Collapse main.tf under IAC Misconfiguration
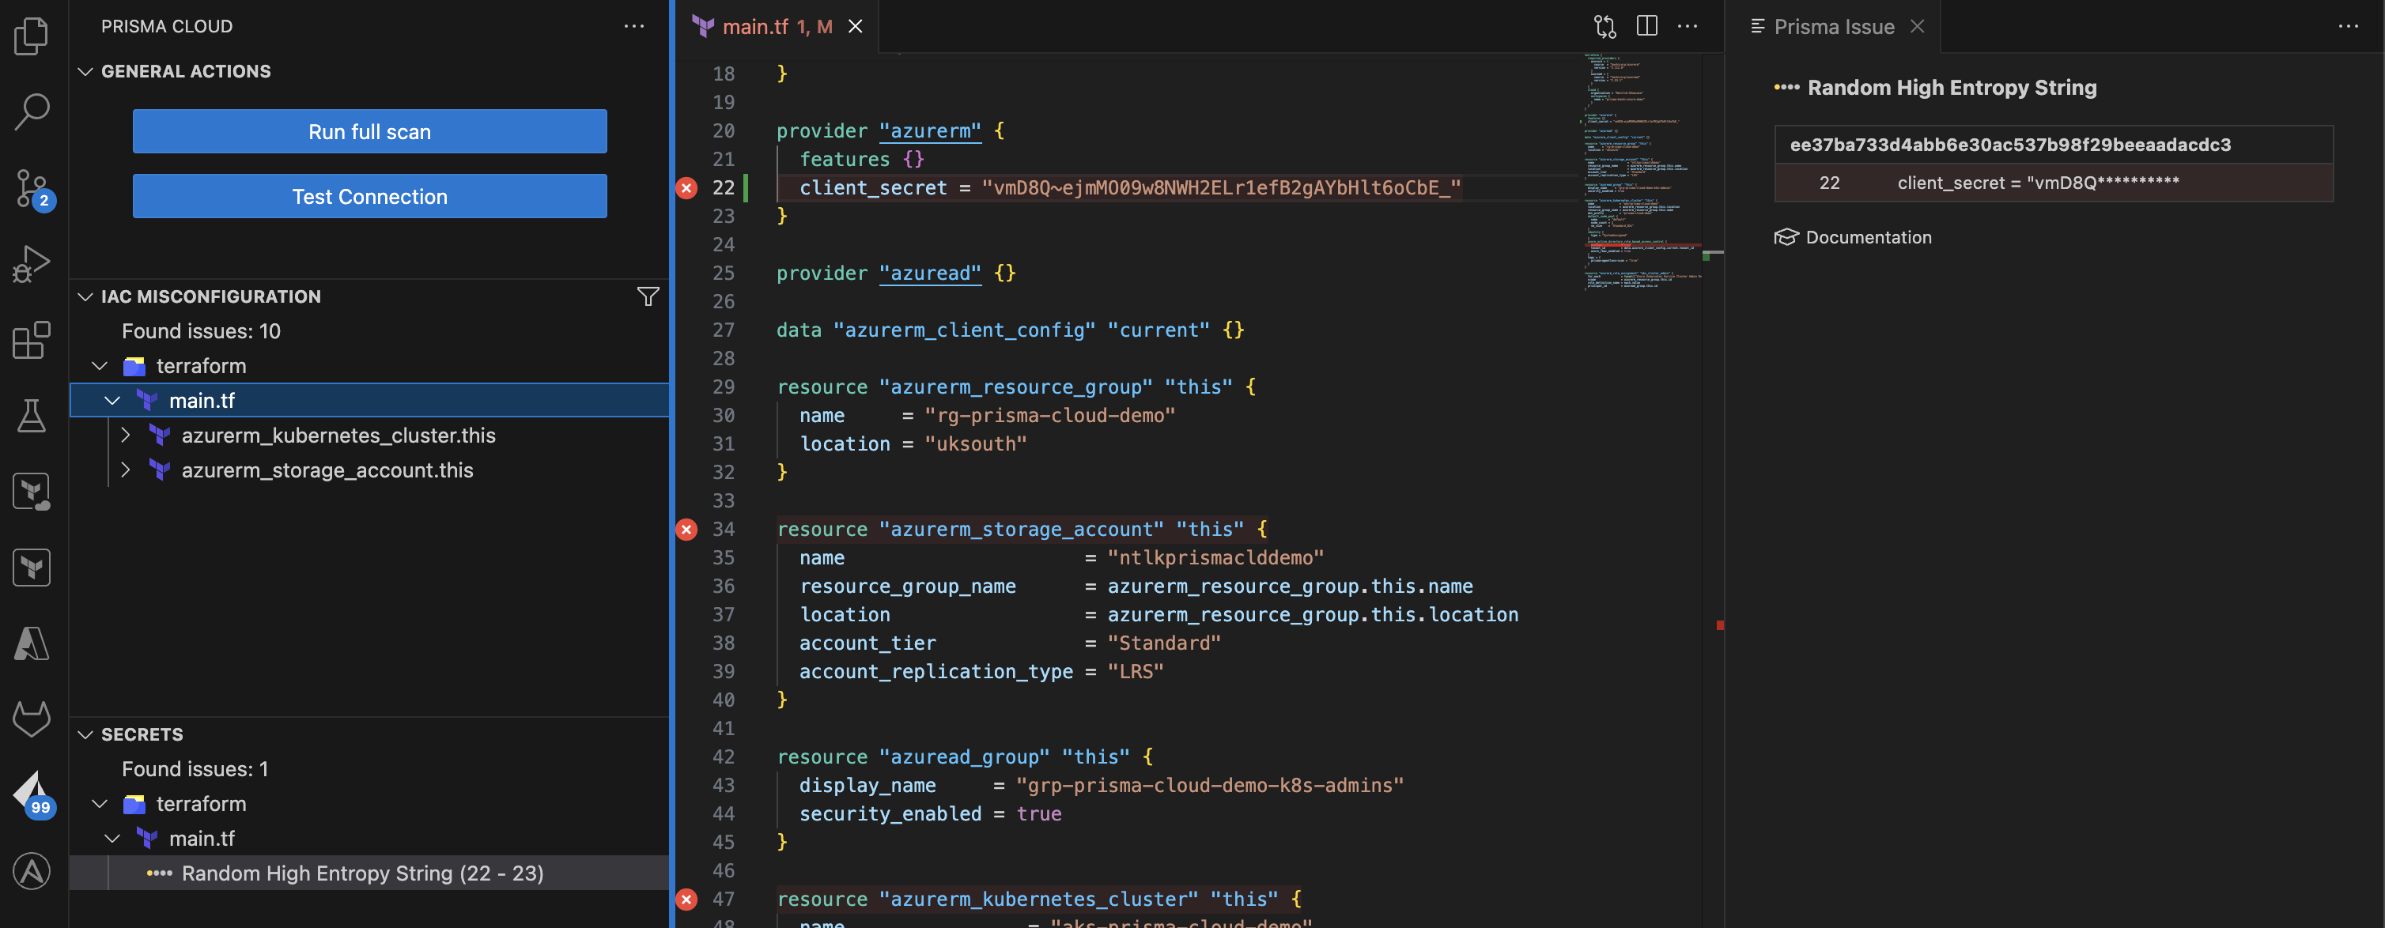The height and width of the screenshot is (928, 2385). click(112, 401)
